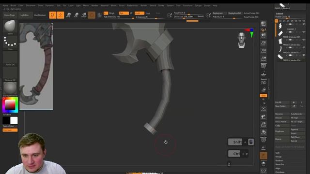Click the ReplayLast button

coord(219,13)
